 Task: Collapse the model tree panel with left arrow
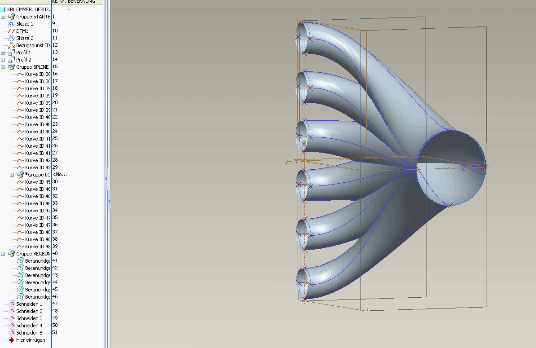(x=106, y=179)
